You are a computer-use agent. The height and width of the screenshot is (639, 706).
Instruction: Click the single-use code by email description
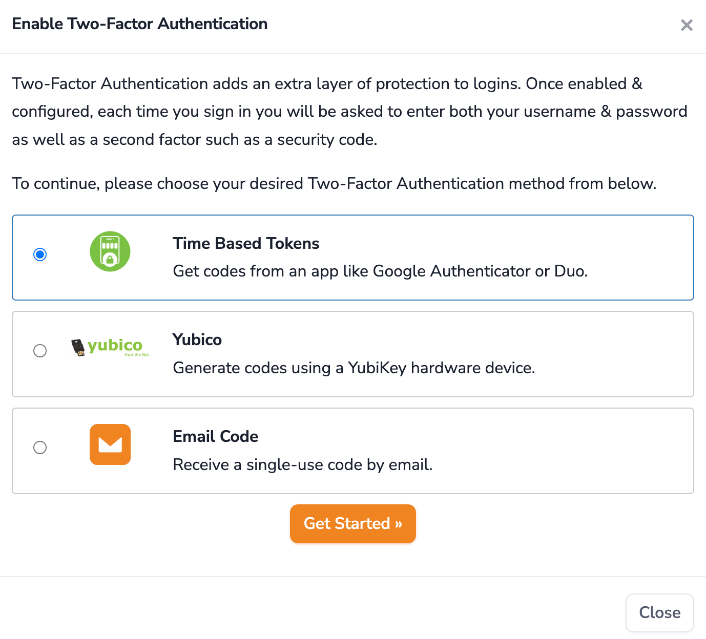click(303, 464)
